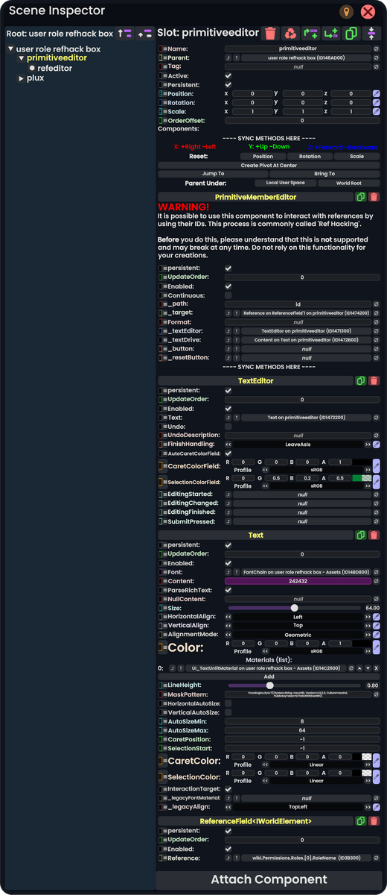This screenshot has width=387, height=895.
Task: Select the refeditor slot in the hierarchy
Action: point(55,68)
